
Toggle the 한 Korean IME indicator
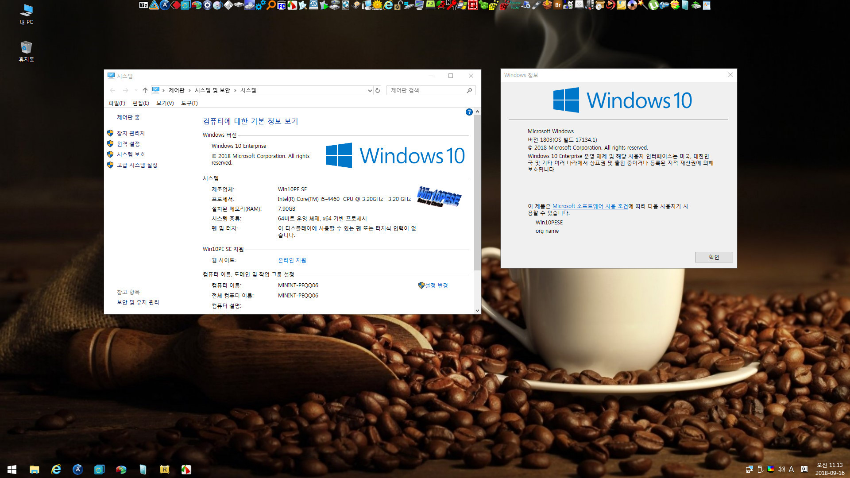click(804, 469)
